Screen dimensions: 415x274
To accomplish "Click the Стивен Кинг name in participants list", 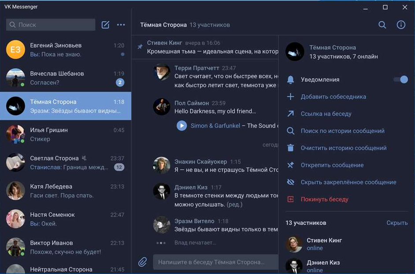I will click(324, 240).
